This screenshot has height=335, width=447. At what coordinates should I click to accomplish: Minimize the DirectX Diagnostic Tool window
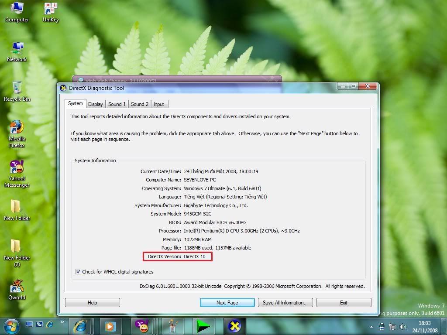343,86
